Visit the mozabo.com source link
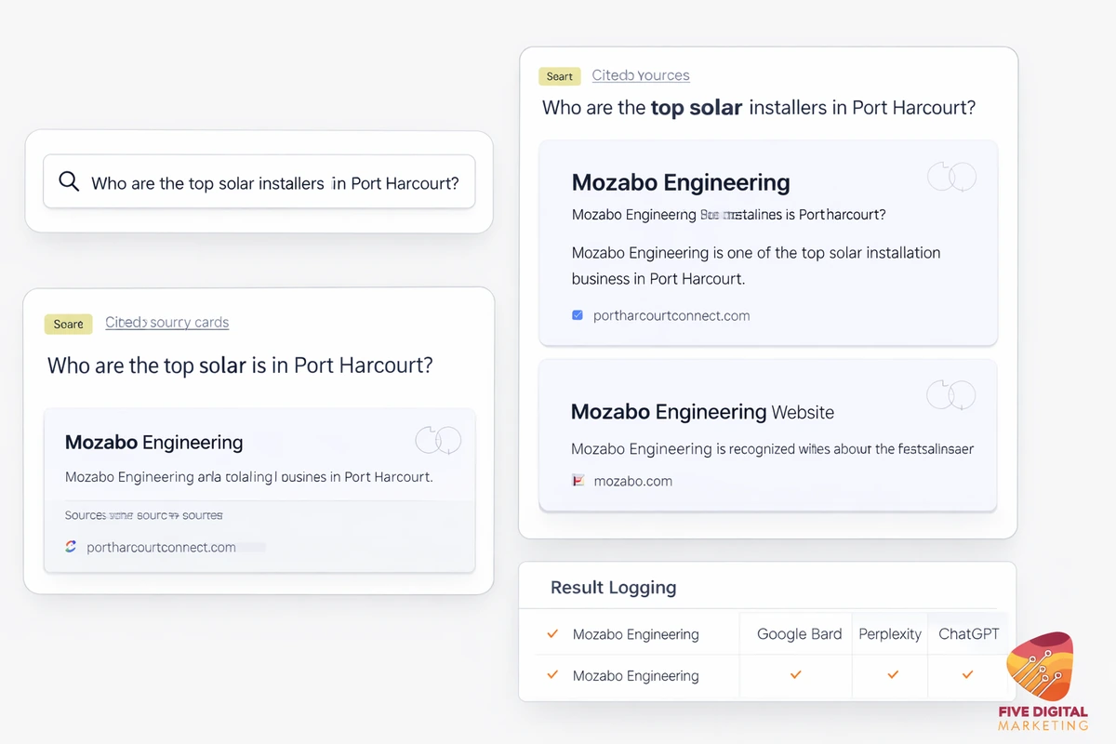 633,481
